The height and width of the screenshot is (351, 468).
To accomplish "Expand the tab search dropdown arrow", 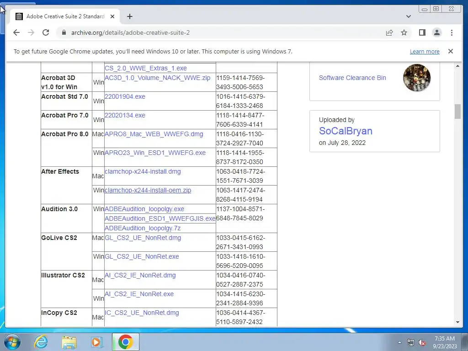I will point(409,16).
